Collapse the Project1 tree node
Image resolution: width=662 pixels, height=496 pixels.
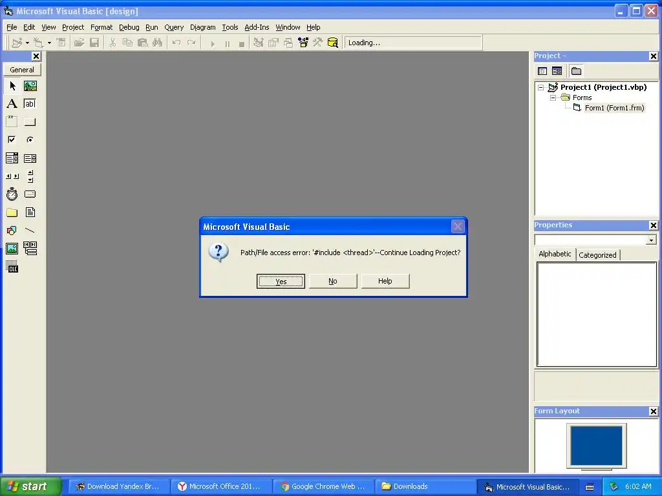tap(541, 87)
